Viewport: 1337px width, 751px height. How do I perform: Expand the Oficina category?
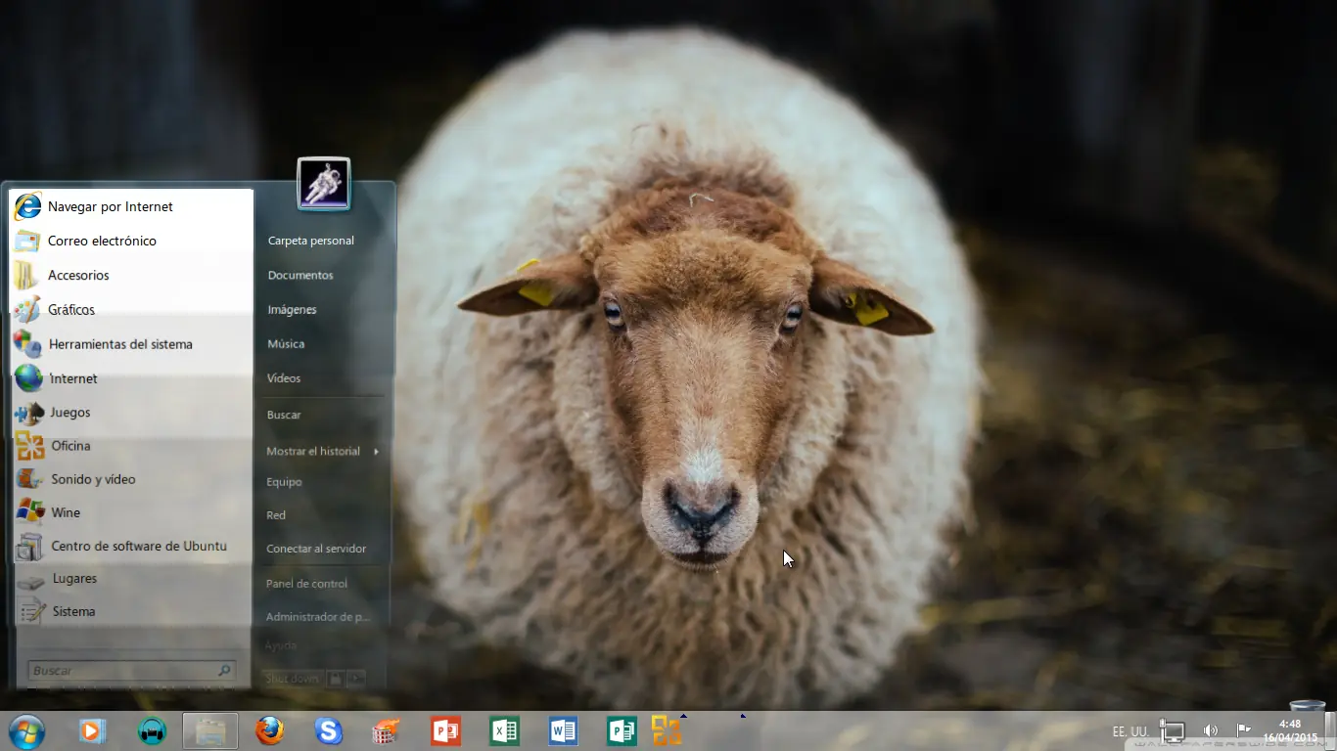click(131, 446)
